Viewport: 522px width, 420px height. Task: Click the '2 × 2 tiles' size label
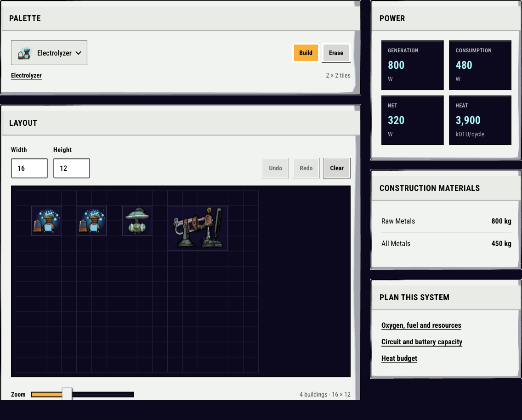click(x=338, y=75)
